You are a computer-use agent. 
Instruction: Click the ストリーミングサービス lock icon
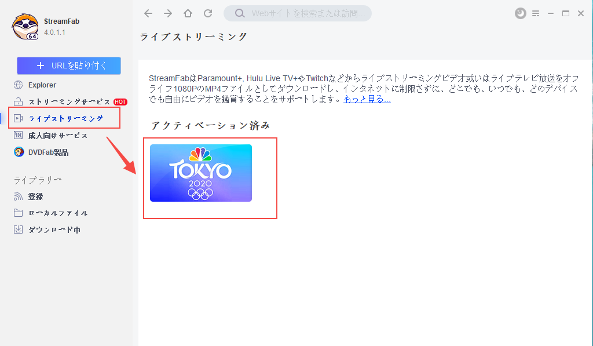coord(18,102)
